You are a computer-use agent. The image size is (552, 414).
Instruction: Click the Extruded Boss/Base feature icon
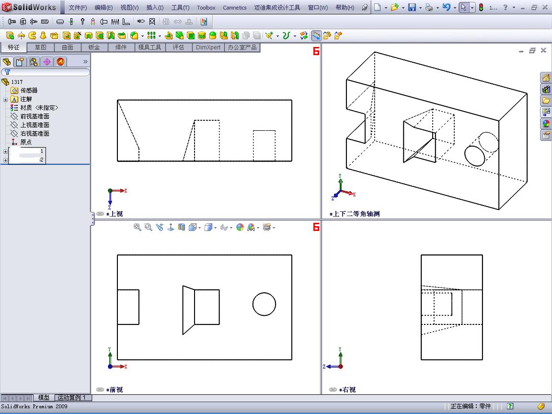[10, 35]
